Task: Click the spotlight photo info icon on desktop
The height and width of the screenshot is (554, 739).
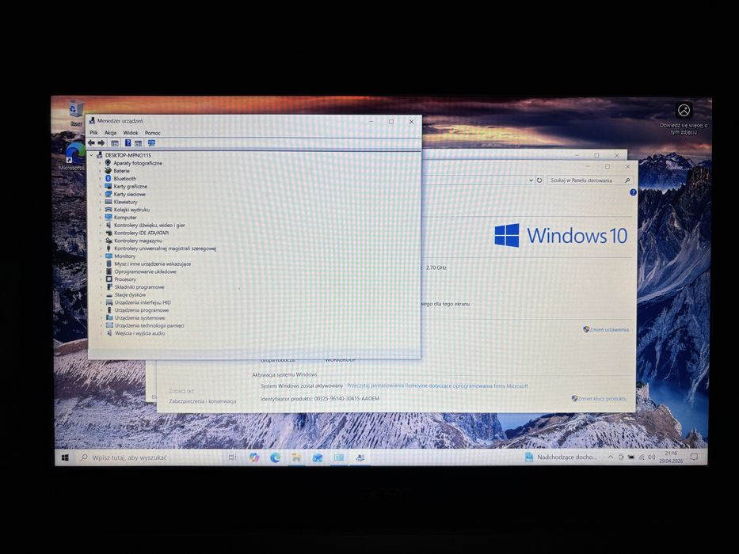Action: click(x=684, y=110)
